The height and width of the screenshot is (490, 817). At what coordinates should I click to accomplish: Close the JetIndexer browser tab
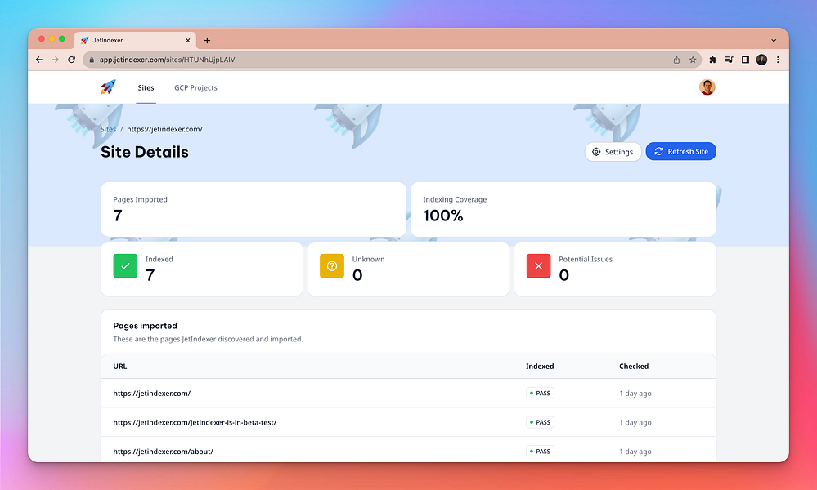(188, 41)
